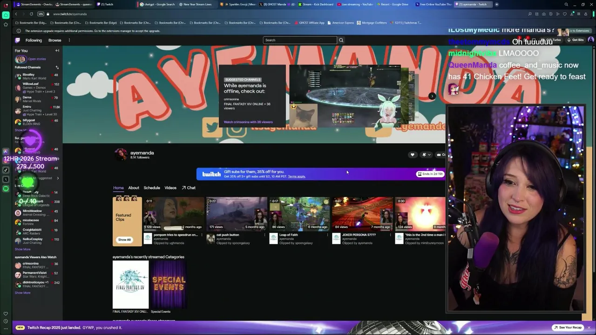Switch to the Videos tab
This screenshot has width=596, height=335.
[170, 188]
